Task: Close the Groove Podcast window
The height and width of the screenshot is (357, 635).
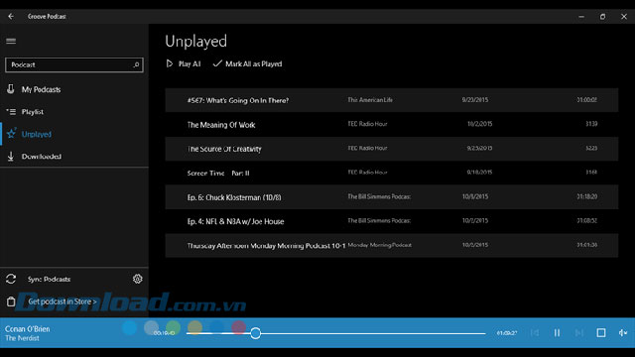Action: coord(624,17)
